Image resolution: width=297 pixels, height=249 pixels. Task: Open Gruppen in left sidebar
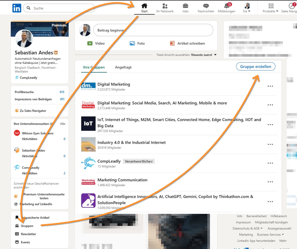click(27, 226)
